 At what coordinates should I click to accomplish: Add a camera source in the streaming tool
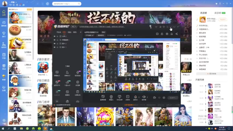tap(111, 98)
